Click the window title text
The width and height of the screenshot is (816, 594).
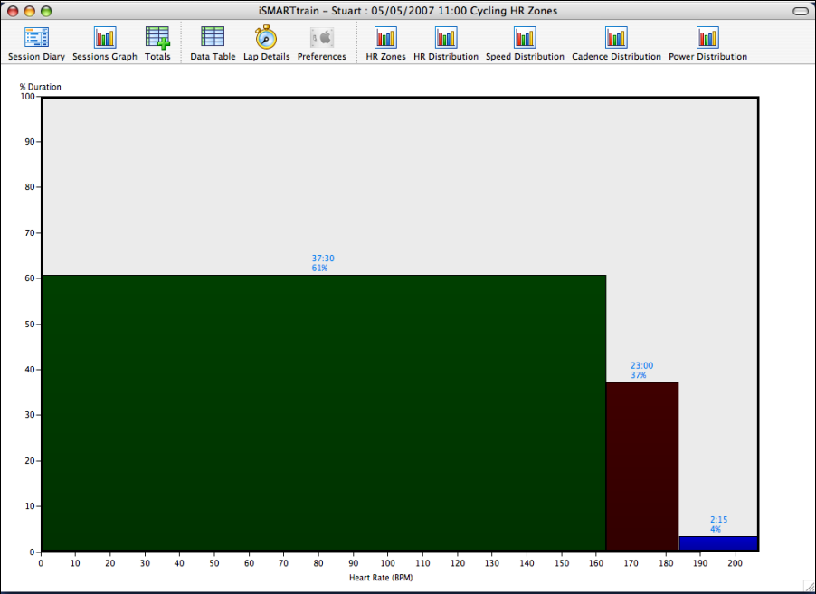408,11
